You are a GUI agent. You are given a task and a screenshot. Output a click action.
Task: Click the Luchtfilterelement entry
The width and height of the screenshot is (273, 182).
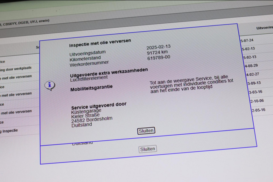89,78
